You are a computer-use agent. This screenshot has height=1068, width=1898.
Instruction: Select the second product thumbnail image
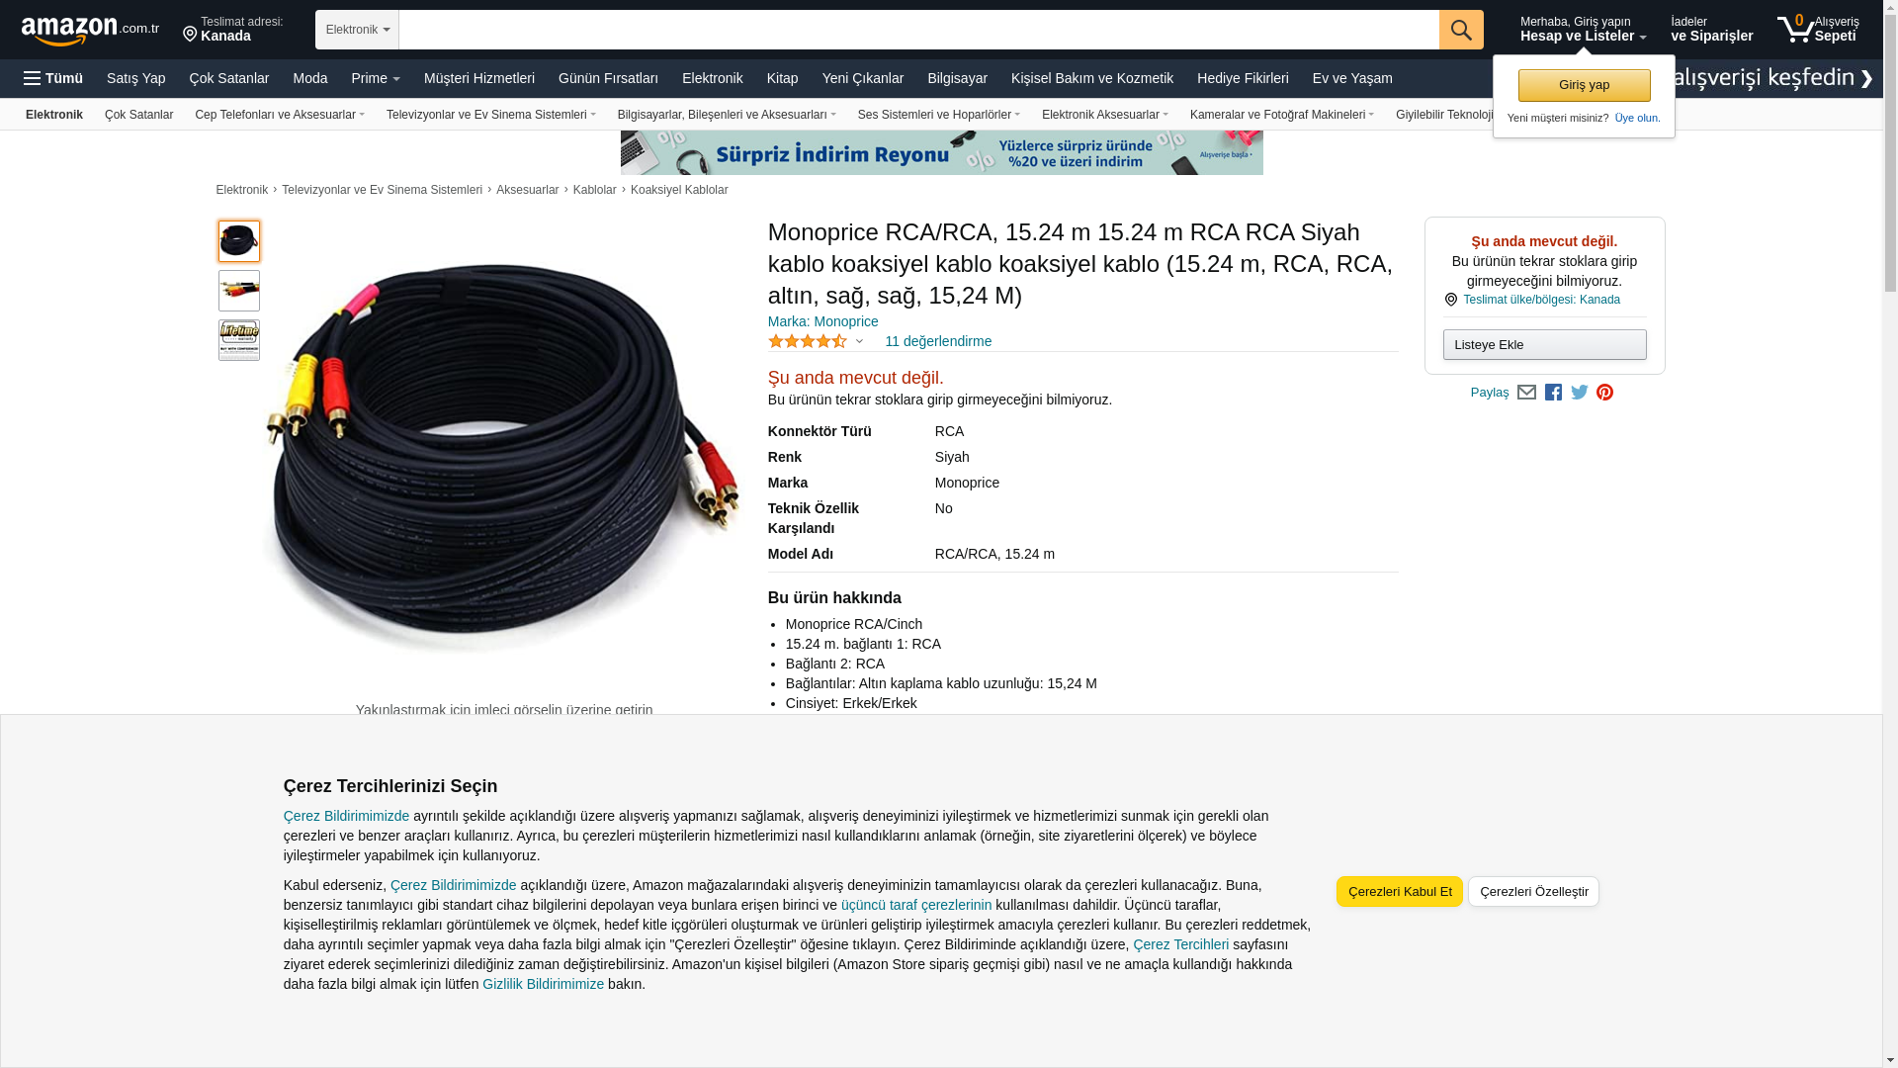(x=239, y=291)
